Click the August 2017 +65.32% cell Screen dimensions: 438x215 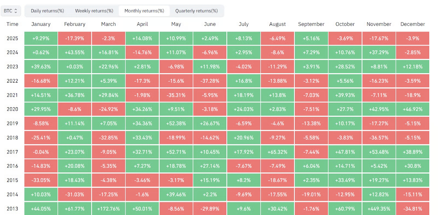(x=277, y=152)
